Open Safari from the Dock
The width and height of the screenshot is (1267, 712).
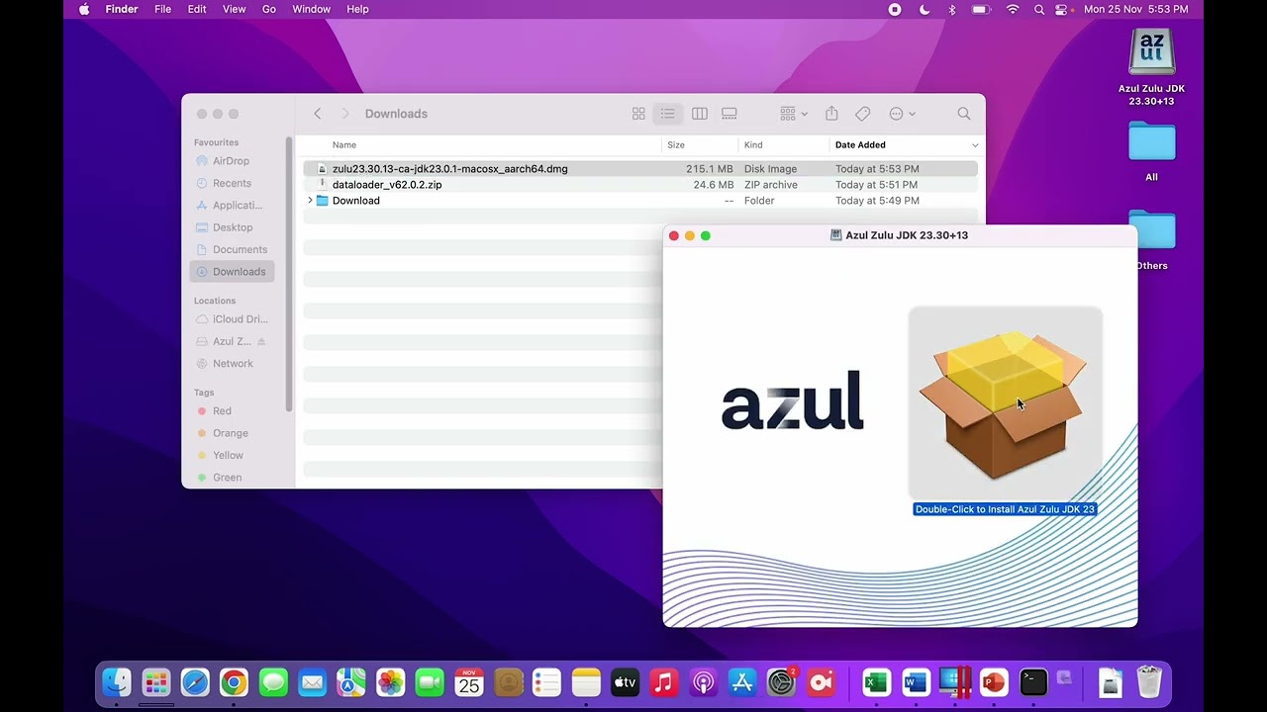click(195, 682)
